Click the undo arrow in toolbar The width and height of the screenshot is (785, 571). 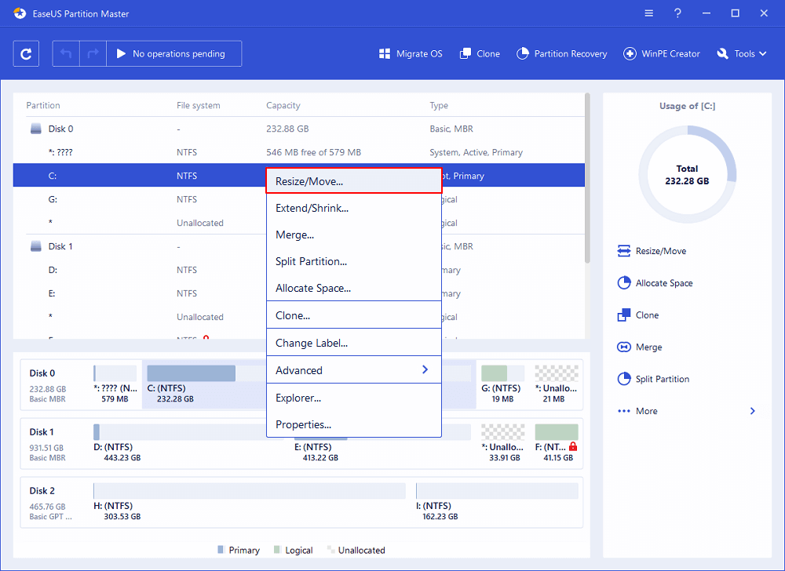tap(66, 53)
